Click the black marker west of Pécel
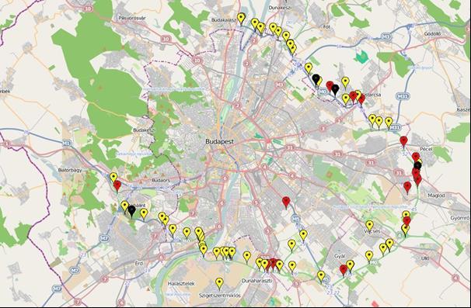 point(417,166)
